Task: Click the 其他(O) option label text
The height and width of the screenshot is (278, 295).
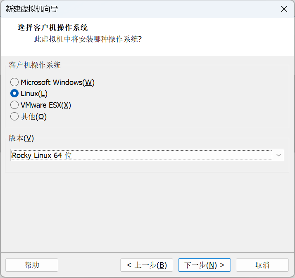Action: [x=34, y=117]
